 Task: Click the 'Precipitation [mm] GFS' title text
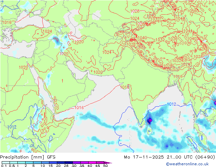28,157
